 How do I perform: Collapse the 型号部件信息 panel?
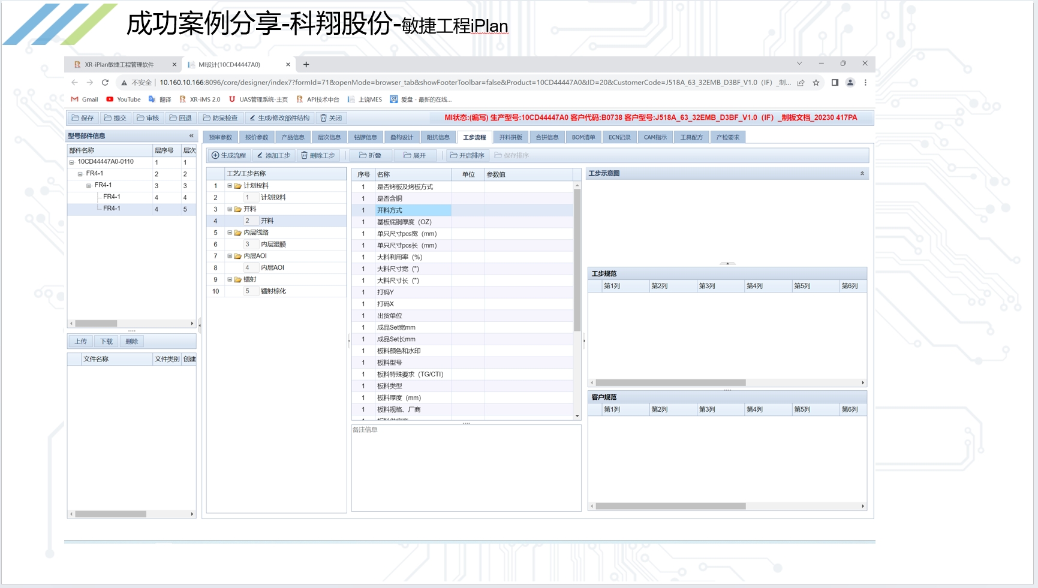191,136
